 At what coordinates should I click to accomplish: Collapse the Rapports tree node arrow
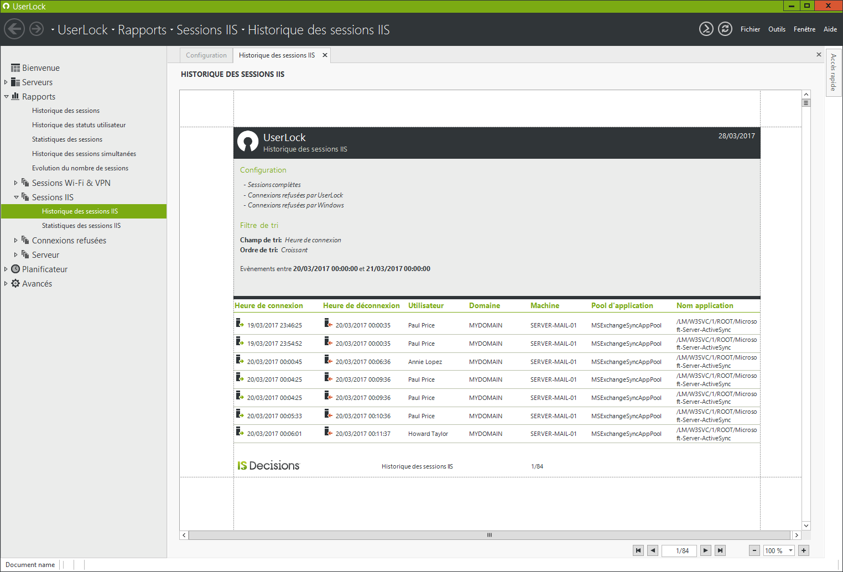point(6,97)
